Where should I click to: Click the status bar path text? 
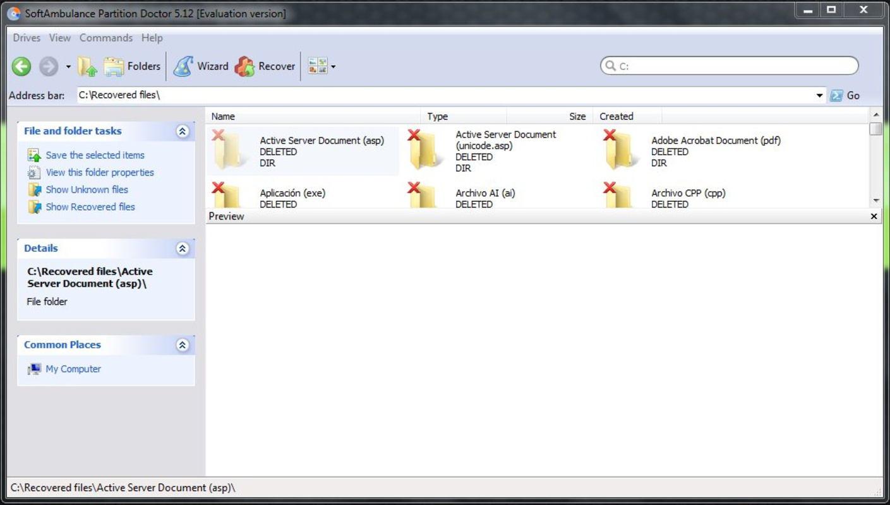123,488
